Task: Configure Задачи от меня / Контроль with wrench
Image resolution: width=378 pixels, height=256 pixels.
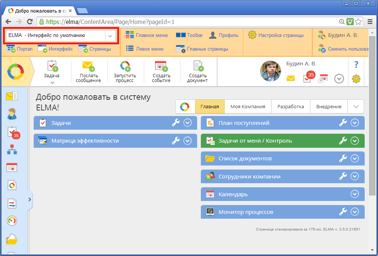Action: (343, 141)
